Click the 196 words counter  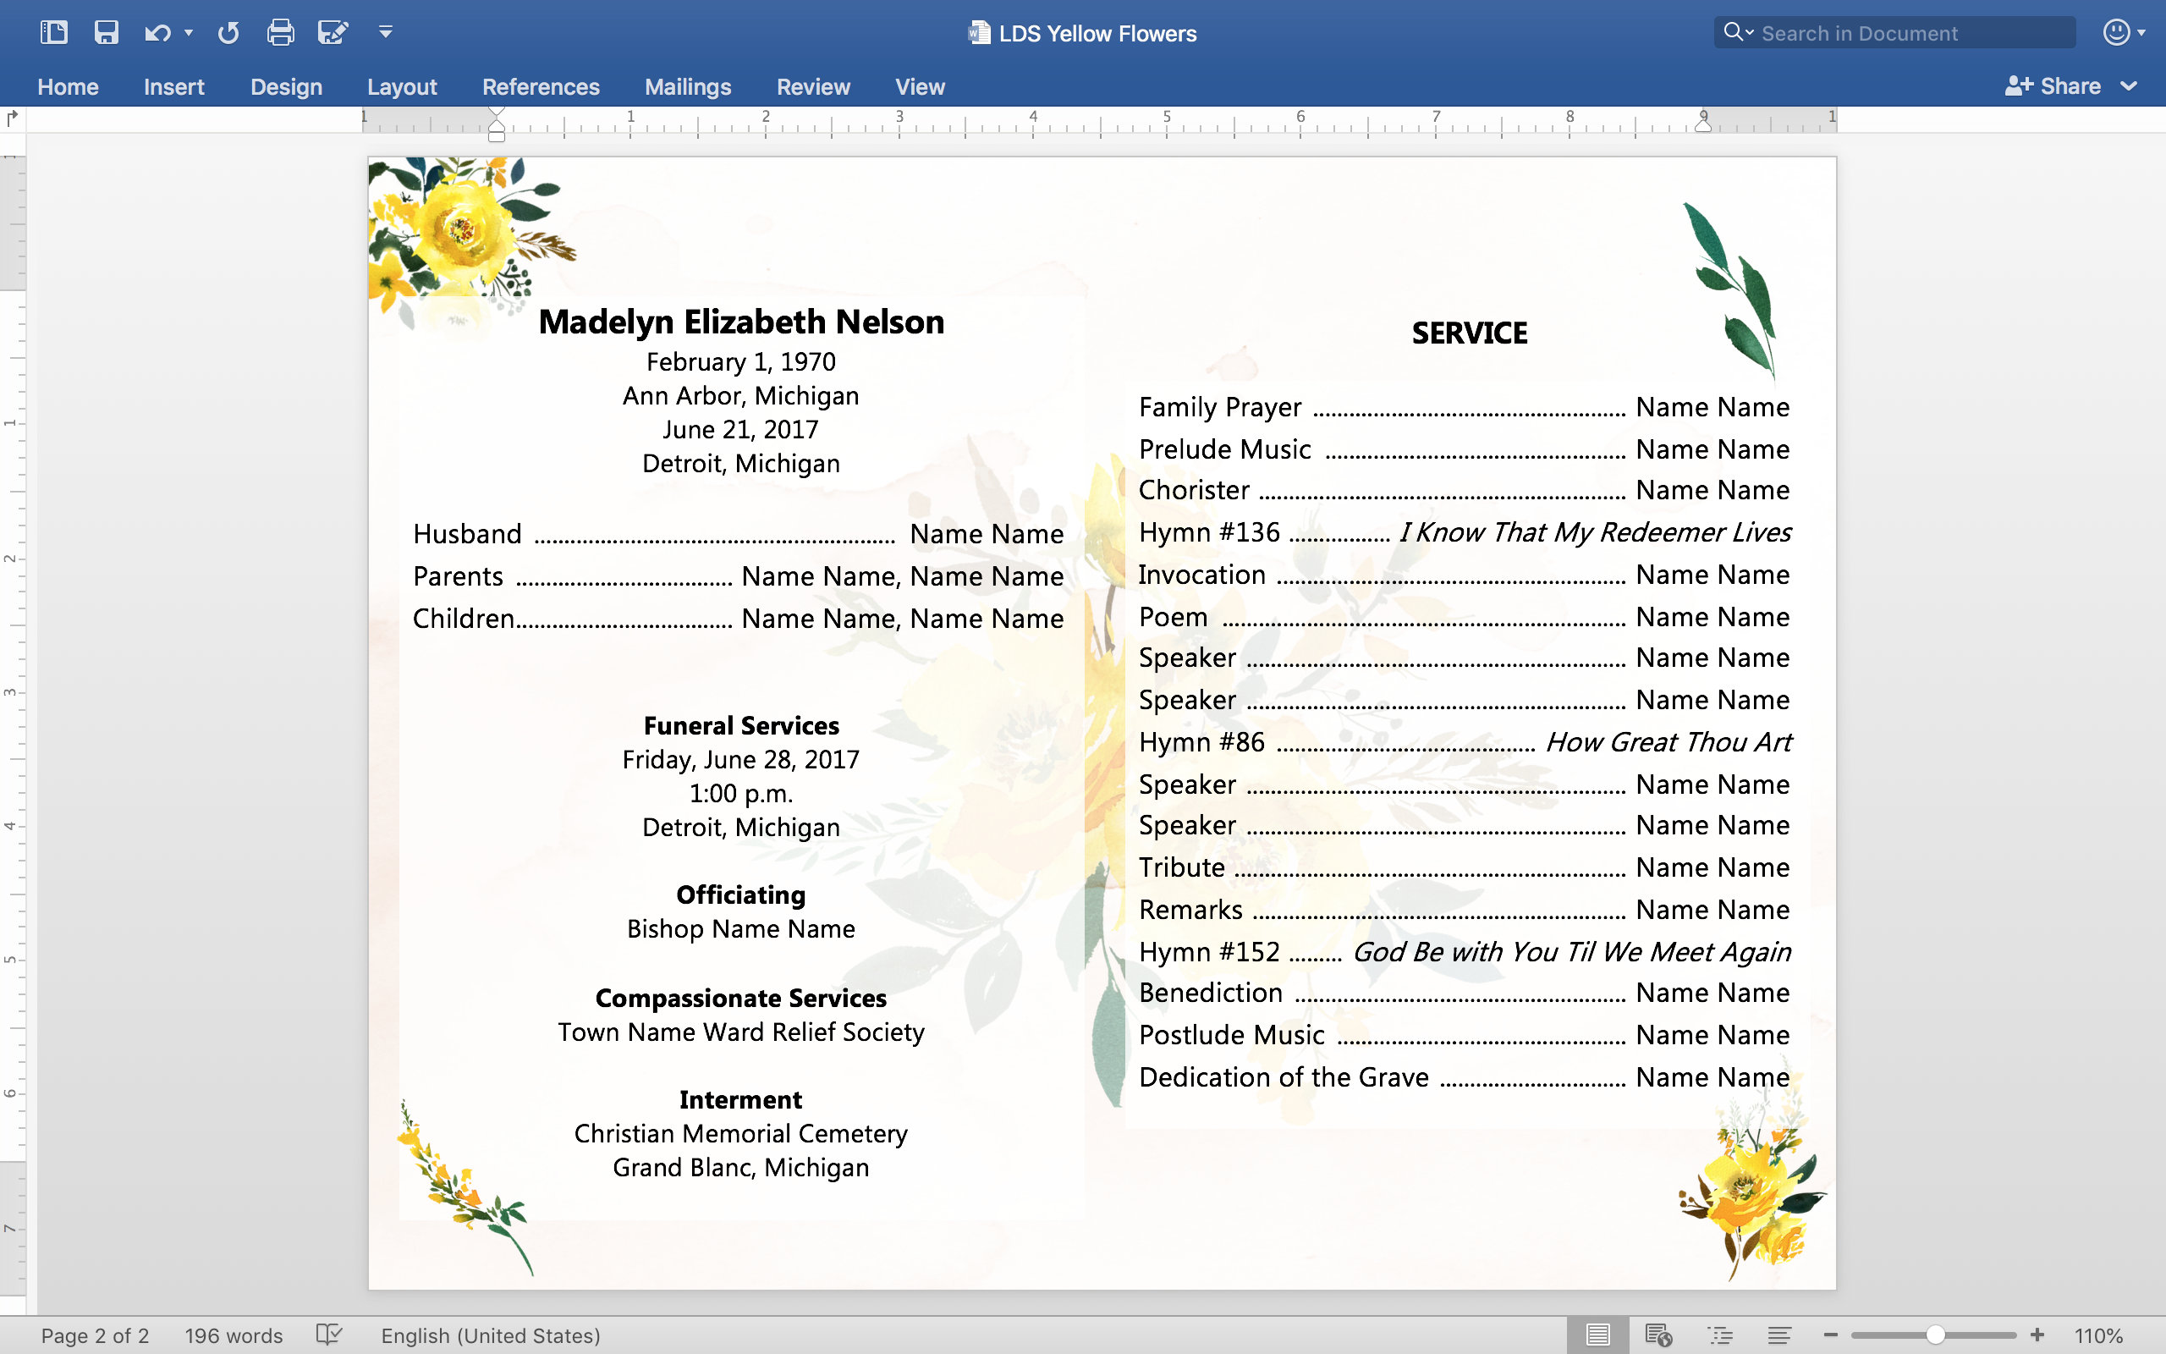[x=233, y=1335]
